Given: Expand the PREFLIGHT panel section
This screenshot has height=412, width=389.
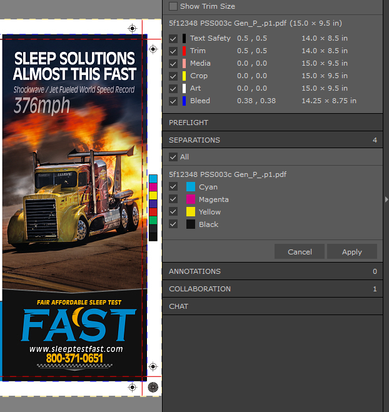Looking at the screenshot, I should click(x=273, y=123).
